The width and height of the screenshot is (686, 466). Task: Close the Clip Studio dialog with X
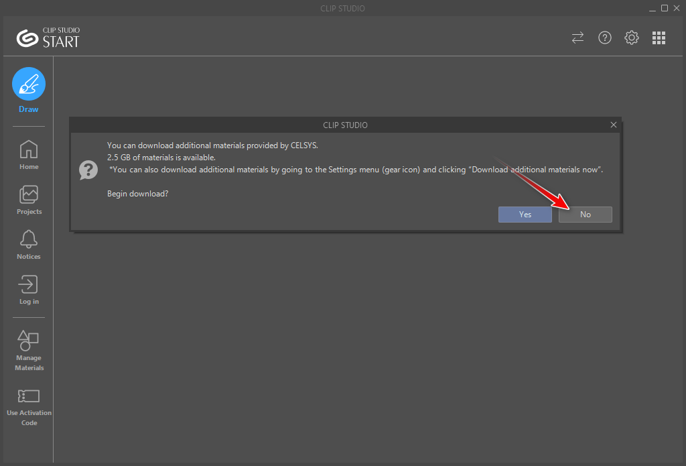click(613, 125)
